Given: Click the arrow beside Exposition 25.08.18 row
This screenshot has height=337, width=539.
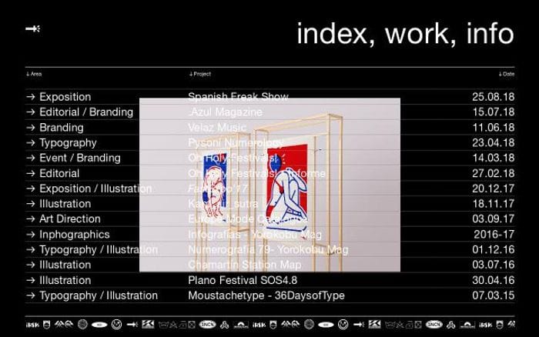Looking at the screenshot, I should click(31, 97).
